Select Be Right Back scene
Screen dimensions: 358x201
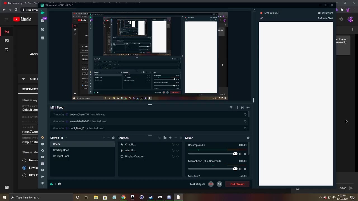coord(61,156)
